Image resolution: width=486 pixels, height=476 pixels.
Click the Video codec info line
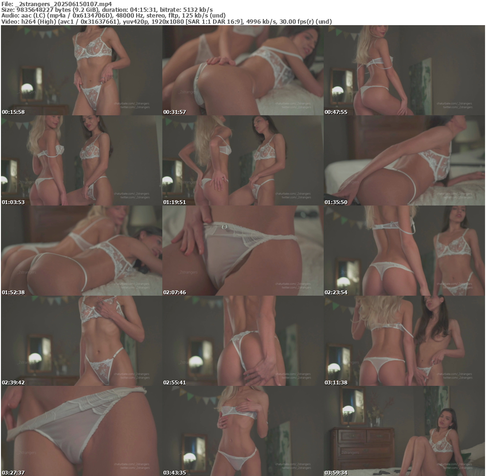click(166, 21)
